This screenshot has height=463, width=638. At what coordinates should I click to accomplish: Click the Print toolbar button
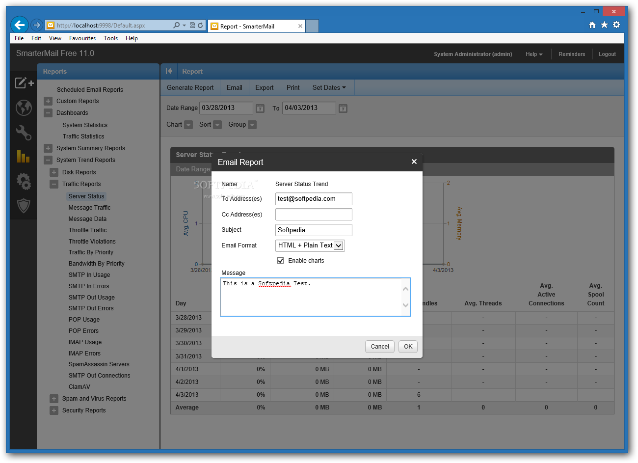pos(293,87)
